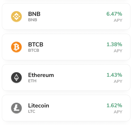Select the BNB title text
The width and height of the screenshot is (135, 125).
[34, 14]
